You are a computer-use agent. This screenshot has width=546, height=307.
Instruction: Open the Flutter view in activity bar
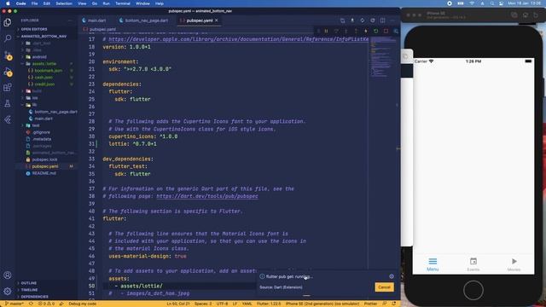[x=8, y=119]
